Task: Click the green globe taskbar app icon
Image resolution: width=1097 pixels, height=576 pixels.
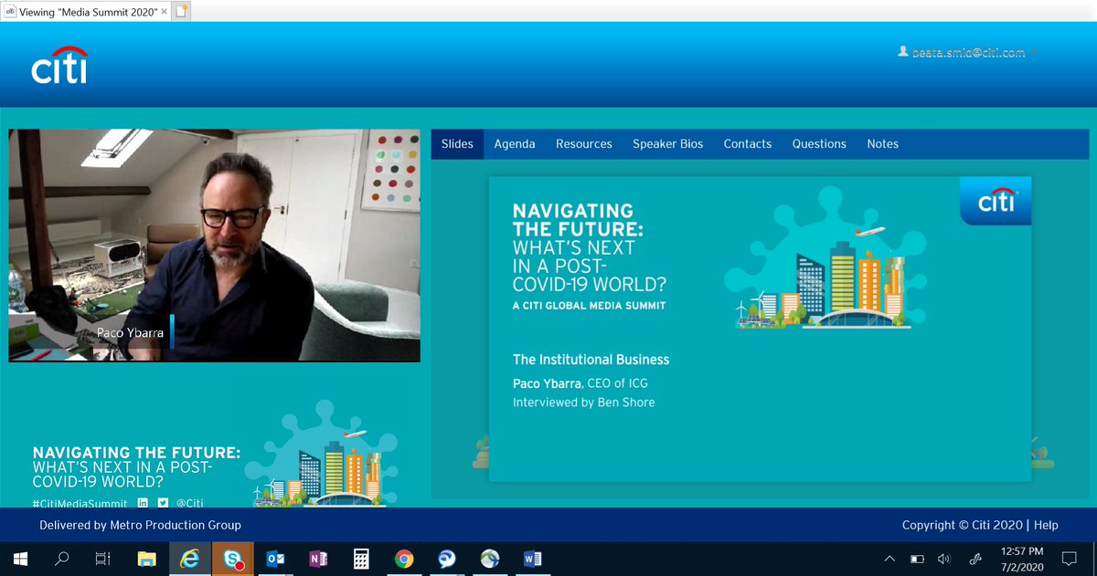Action: tap(490, 559)
